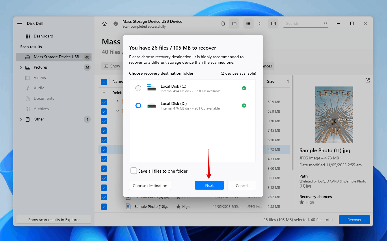Click Choose destination button
This screenshot has width=387, height=241.
click(x=150, y=185)
